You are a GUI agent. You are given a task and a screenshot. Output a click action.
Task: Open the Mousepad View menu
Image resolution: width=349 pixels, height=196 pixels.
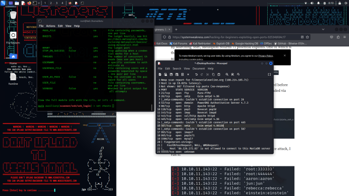[x=187, y=69]
